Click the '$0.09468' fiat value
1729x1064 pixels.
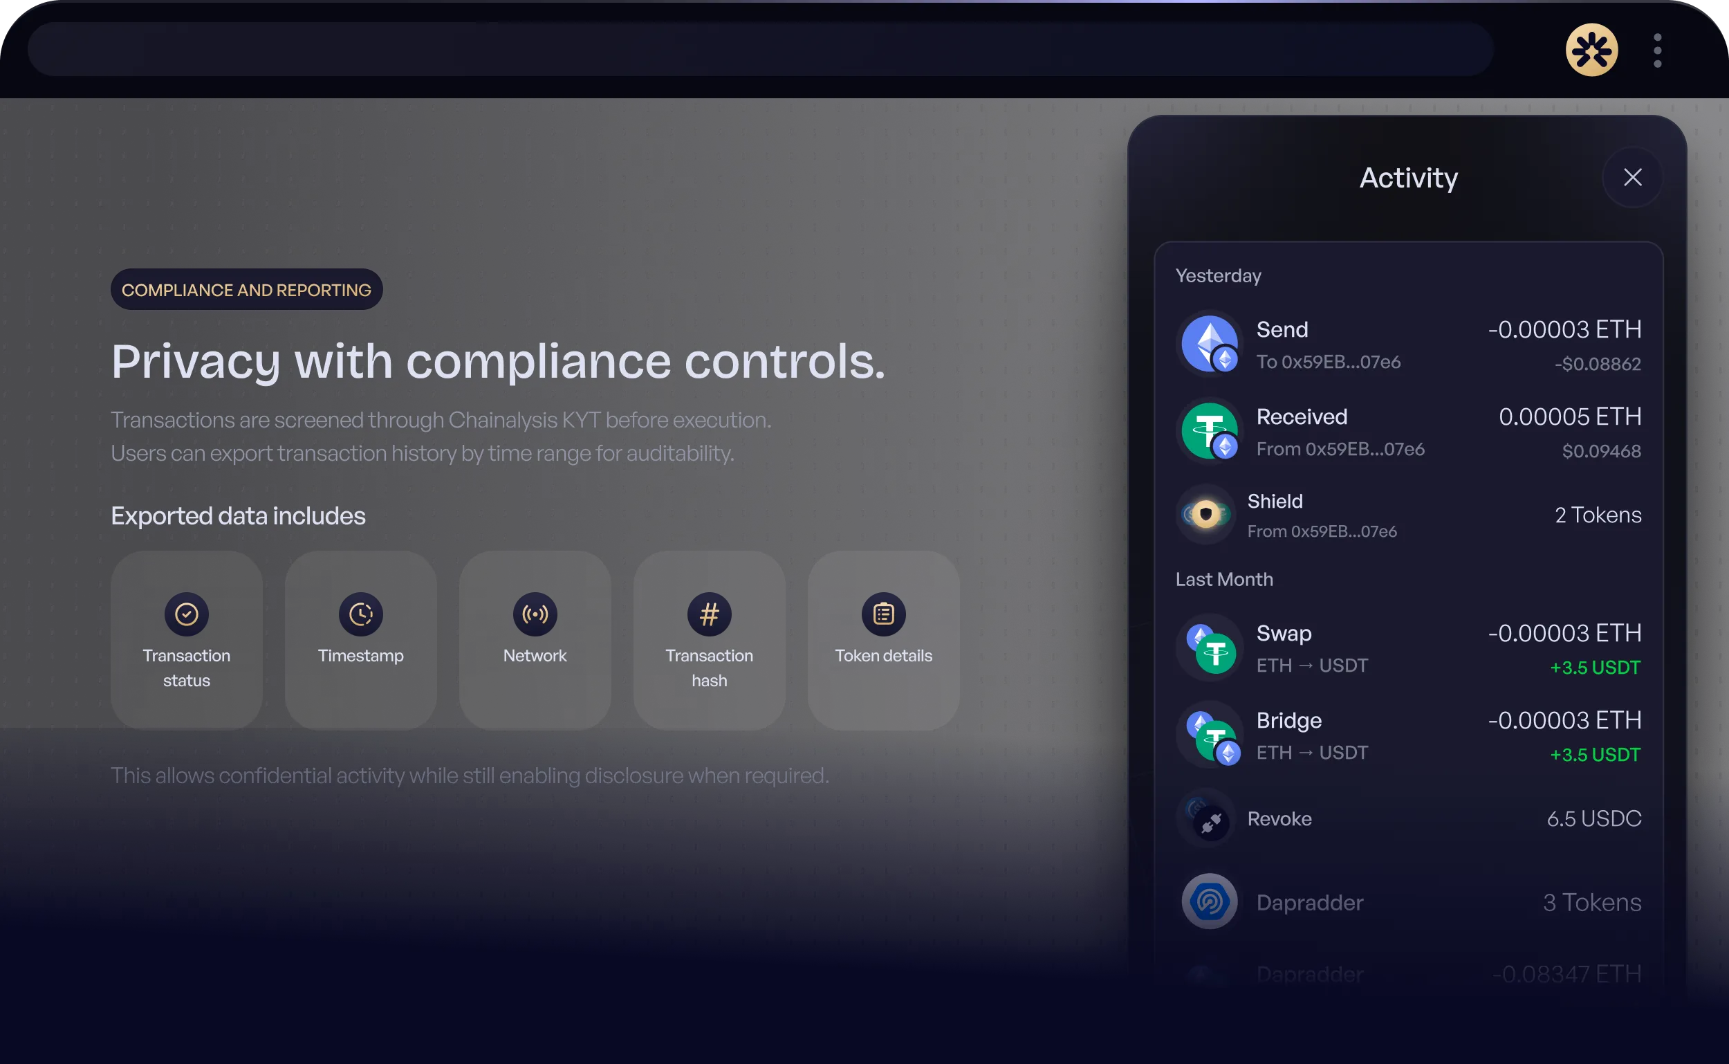(1602, 451)
